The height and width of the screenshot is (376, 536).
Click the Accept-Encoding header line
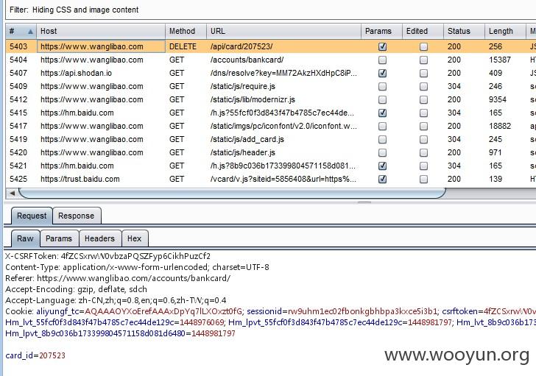click(77, 289)
